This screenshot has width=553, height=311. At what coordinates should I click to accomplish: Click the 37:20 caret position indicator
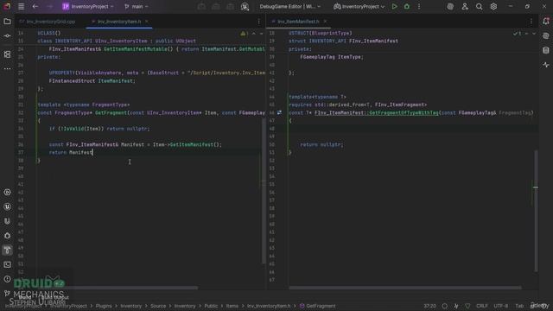429,306
